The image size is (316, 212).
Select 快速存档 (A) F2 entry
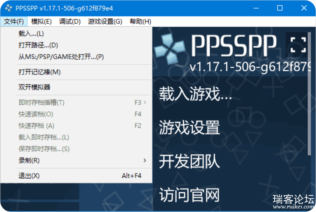76,126
